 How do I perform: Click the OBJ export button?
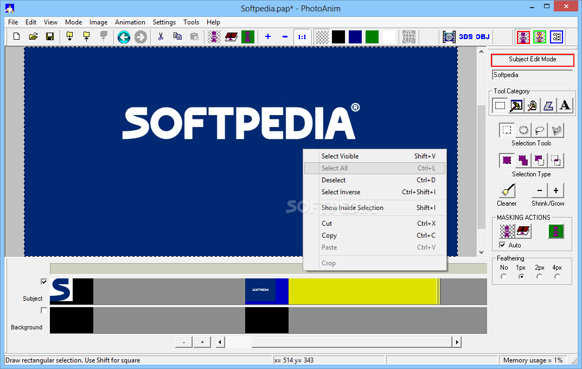click(483, 36)
